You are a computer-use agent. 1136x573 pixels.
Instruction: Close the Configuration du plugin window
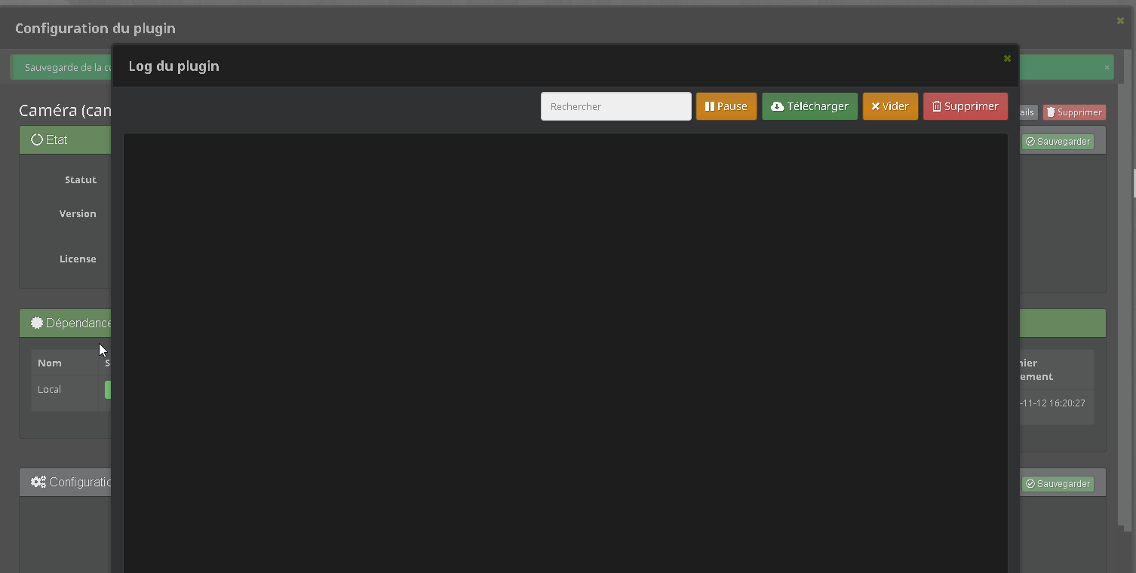tap(1120, 20)
